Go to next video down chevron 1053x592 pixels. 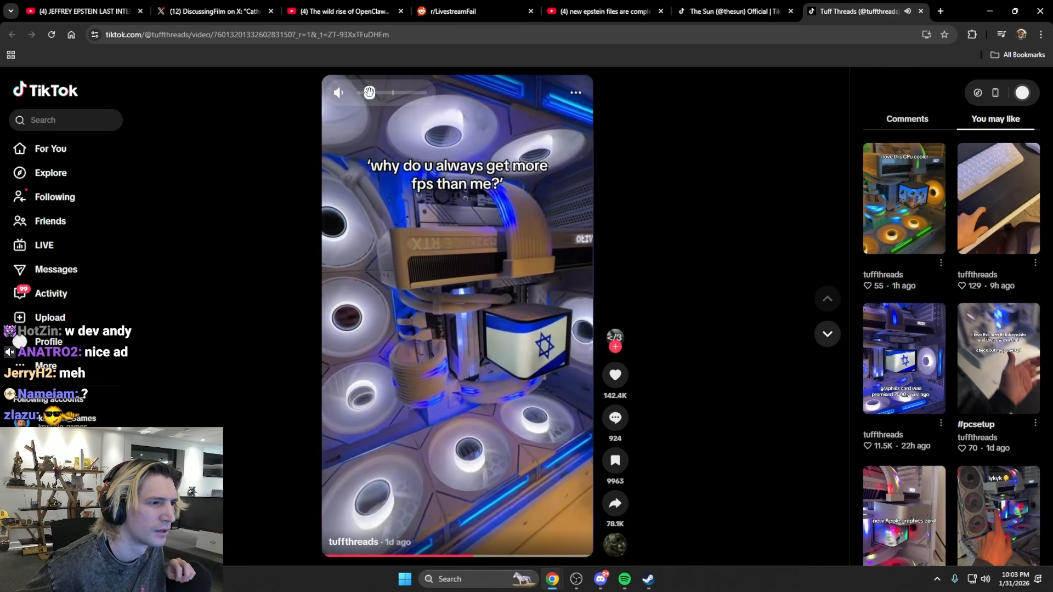click(x=827, y=334)
